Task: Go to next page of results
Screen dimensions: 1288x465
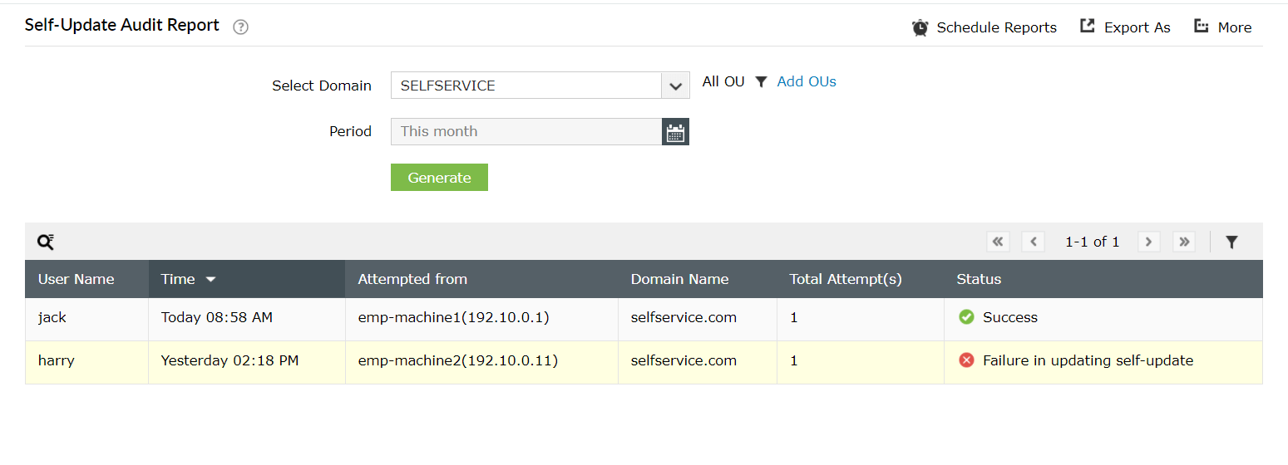Action: click(x=1148, y=242)
